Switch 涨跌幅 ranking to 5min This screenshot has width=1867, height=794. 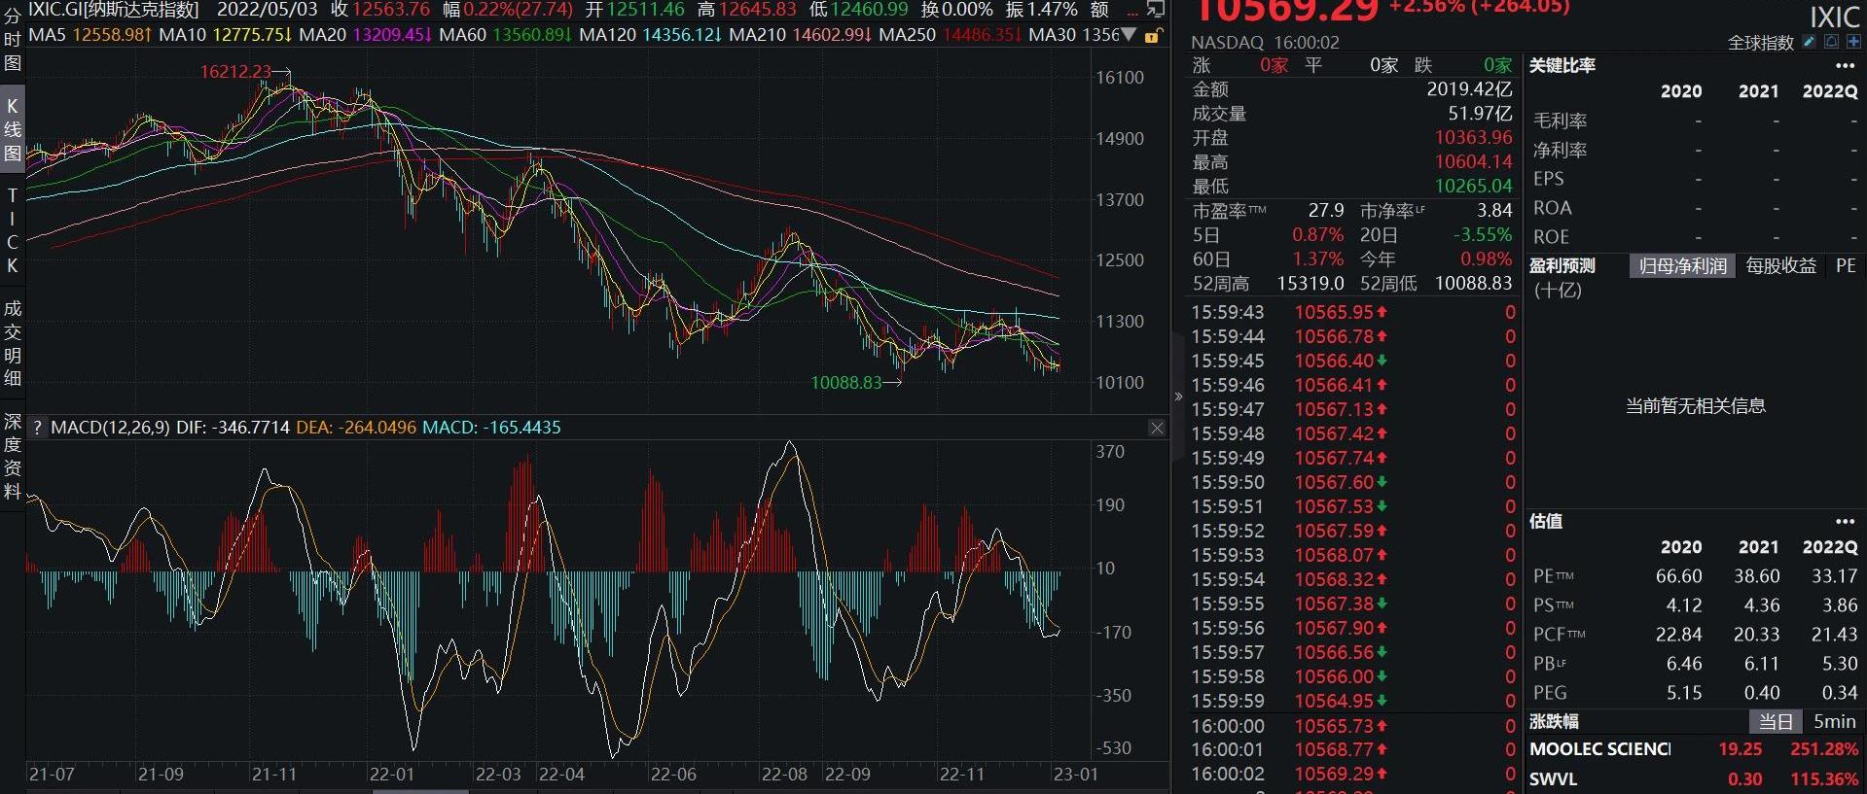click(x=1834, y=722)
